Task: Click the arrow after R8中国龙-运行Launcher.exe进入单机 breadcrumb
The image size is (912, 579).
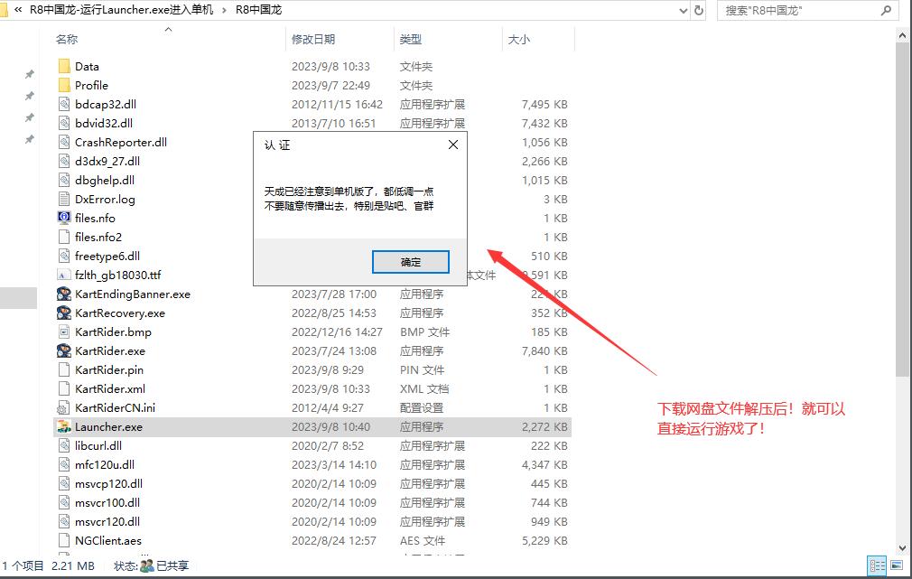Action: 224,10
